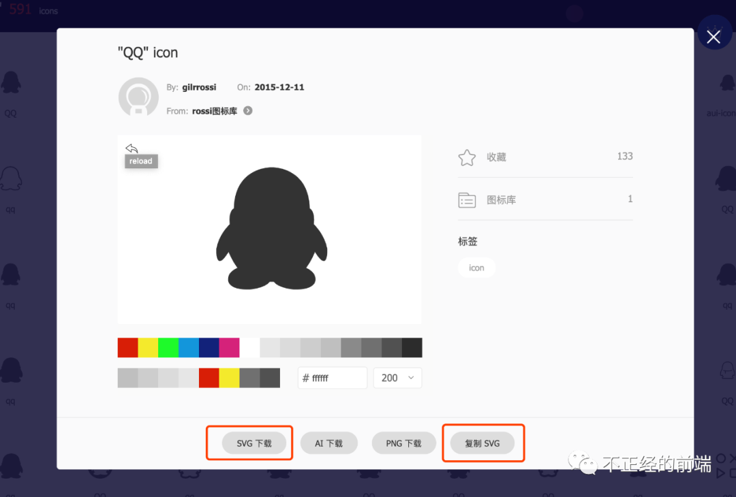Image resolution: width=736 pixels, height=497 pixels.
Task: Pick the white color swatch
Action: (x=249, y=347)
